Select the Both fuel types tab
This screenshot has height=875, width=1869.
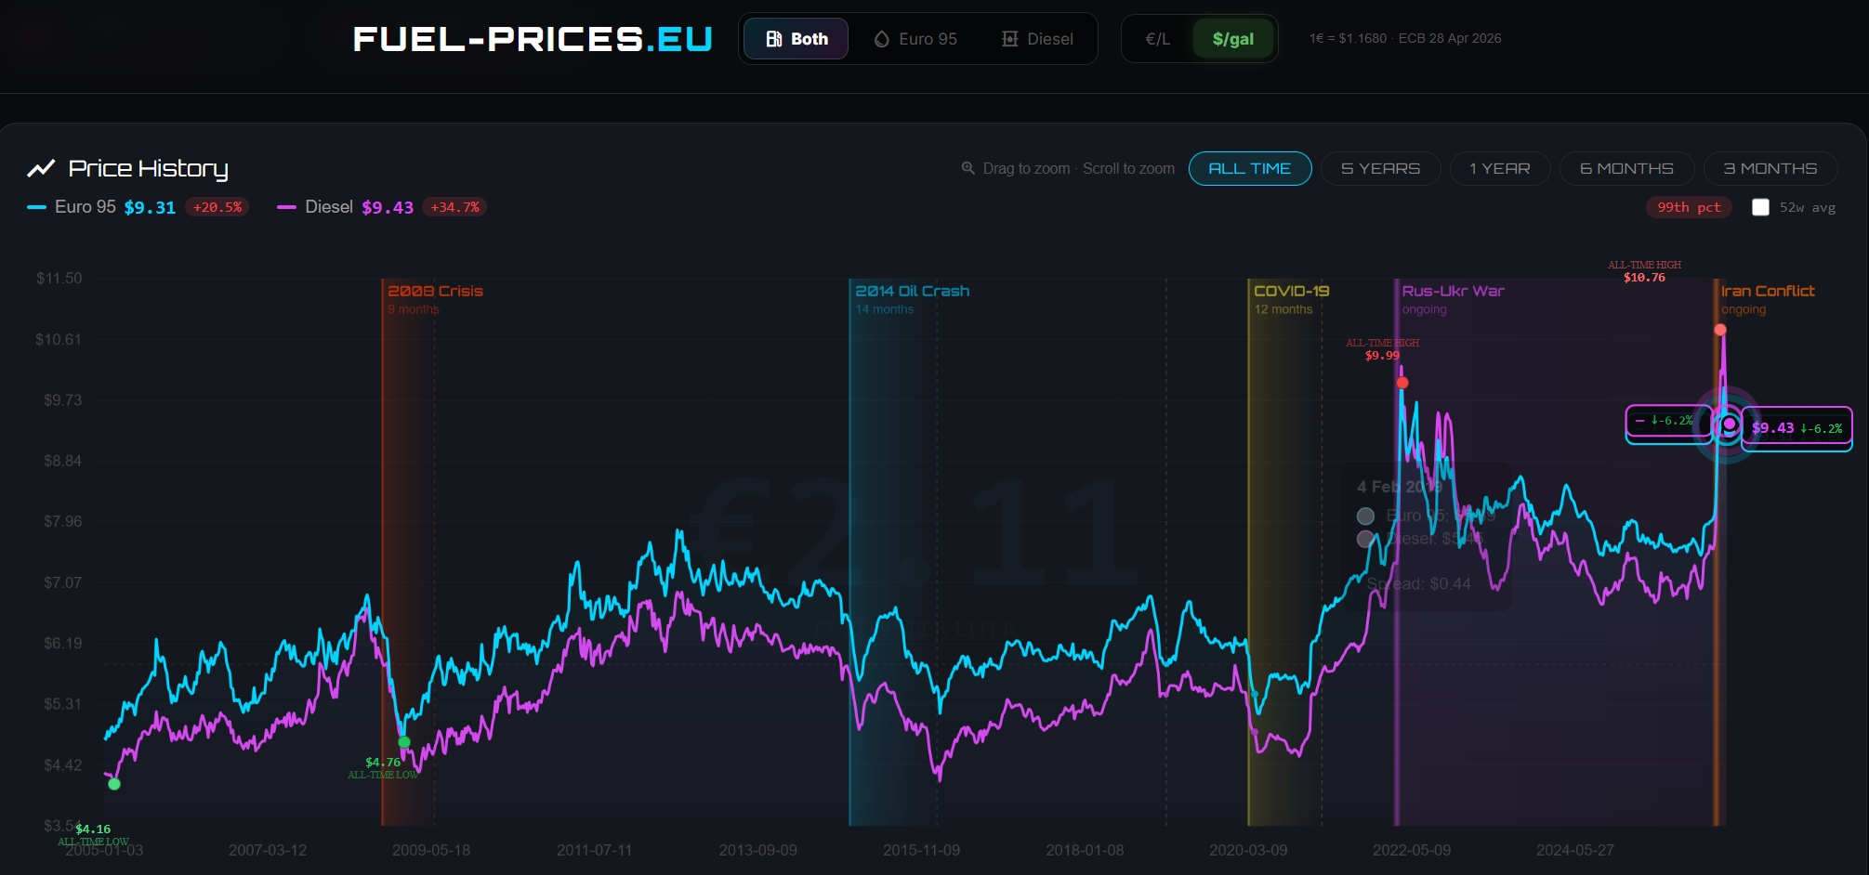796,39
